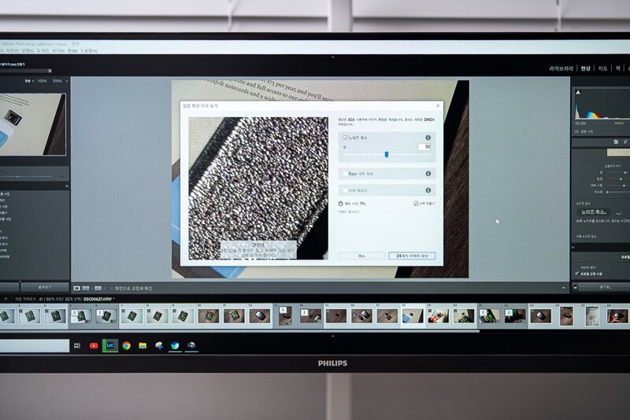Click the Reference view icon in toolbar

(x=86, y=288)
